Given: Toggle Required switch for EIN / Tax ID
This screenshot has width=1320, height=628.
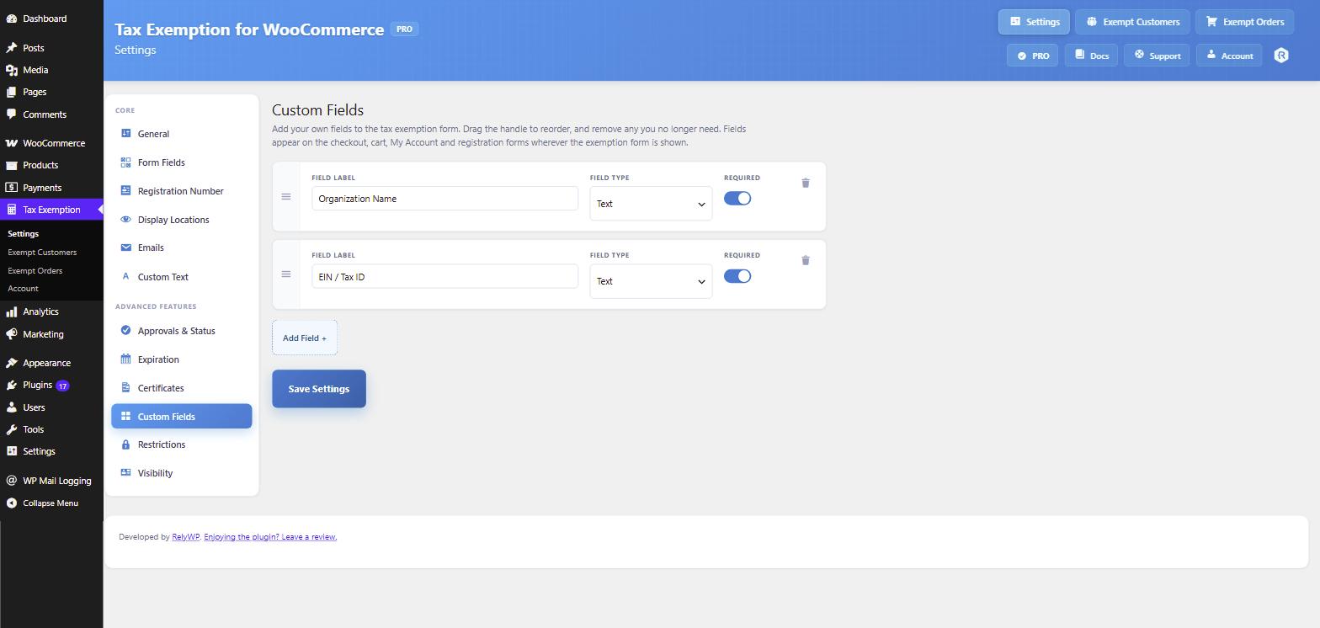Looking at the screenshot, I should 737,276.
